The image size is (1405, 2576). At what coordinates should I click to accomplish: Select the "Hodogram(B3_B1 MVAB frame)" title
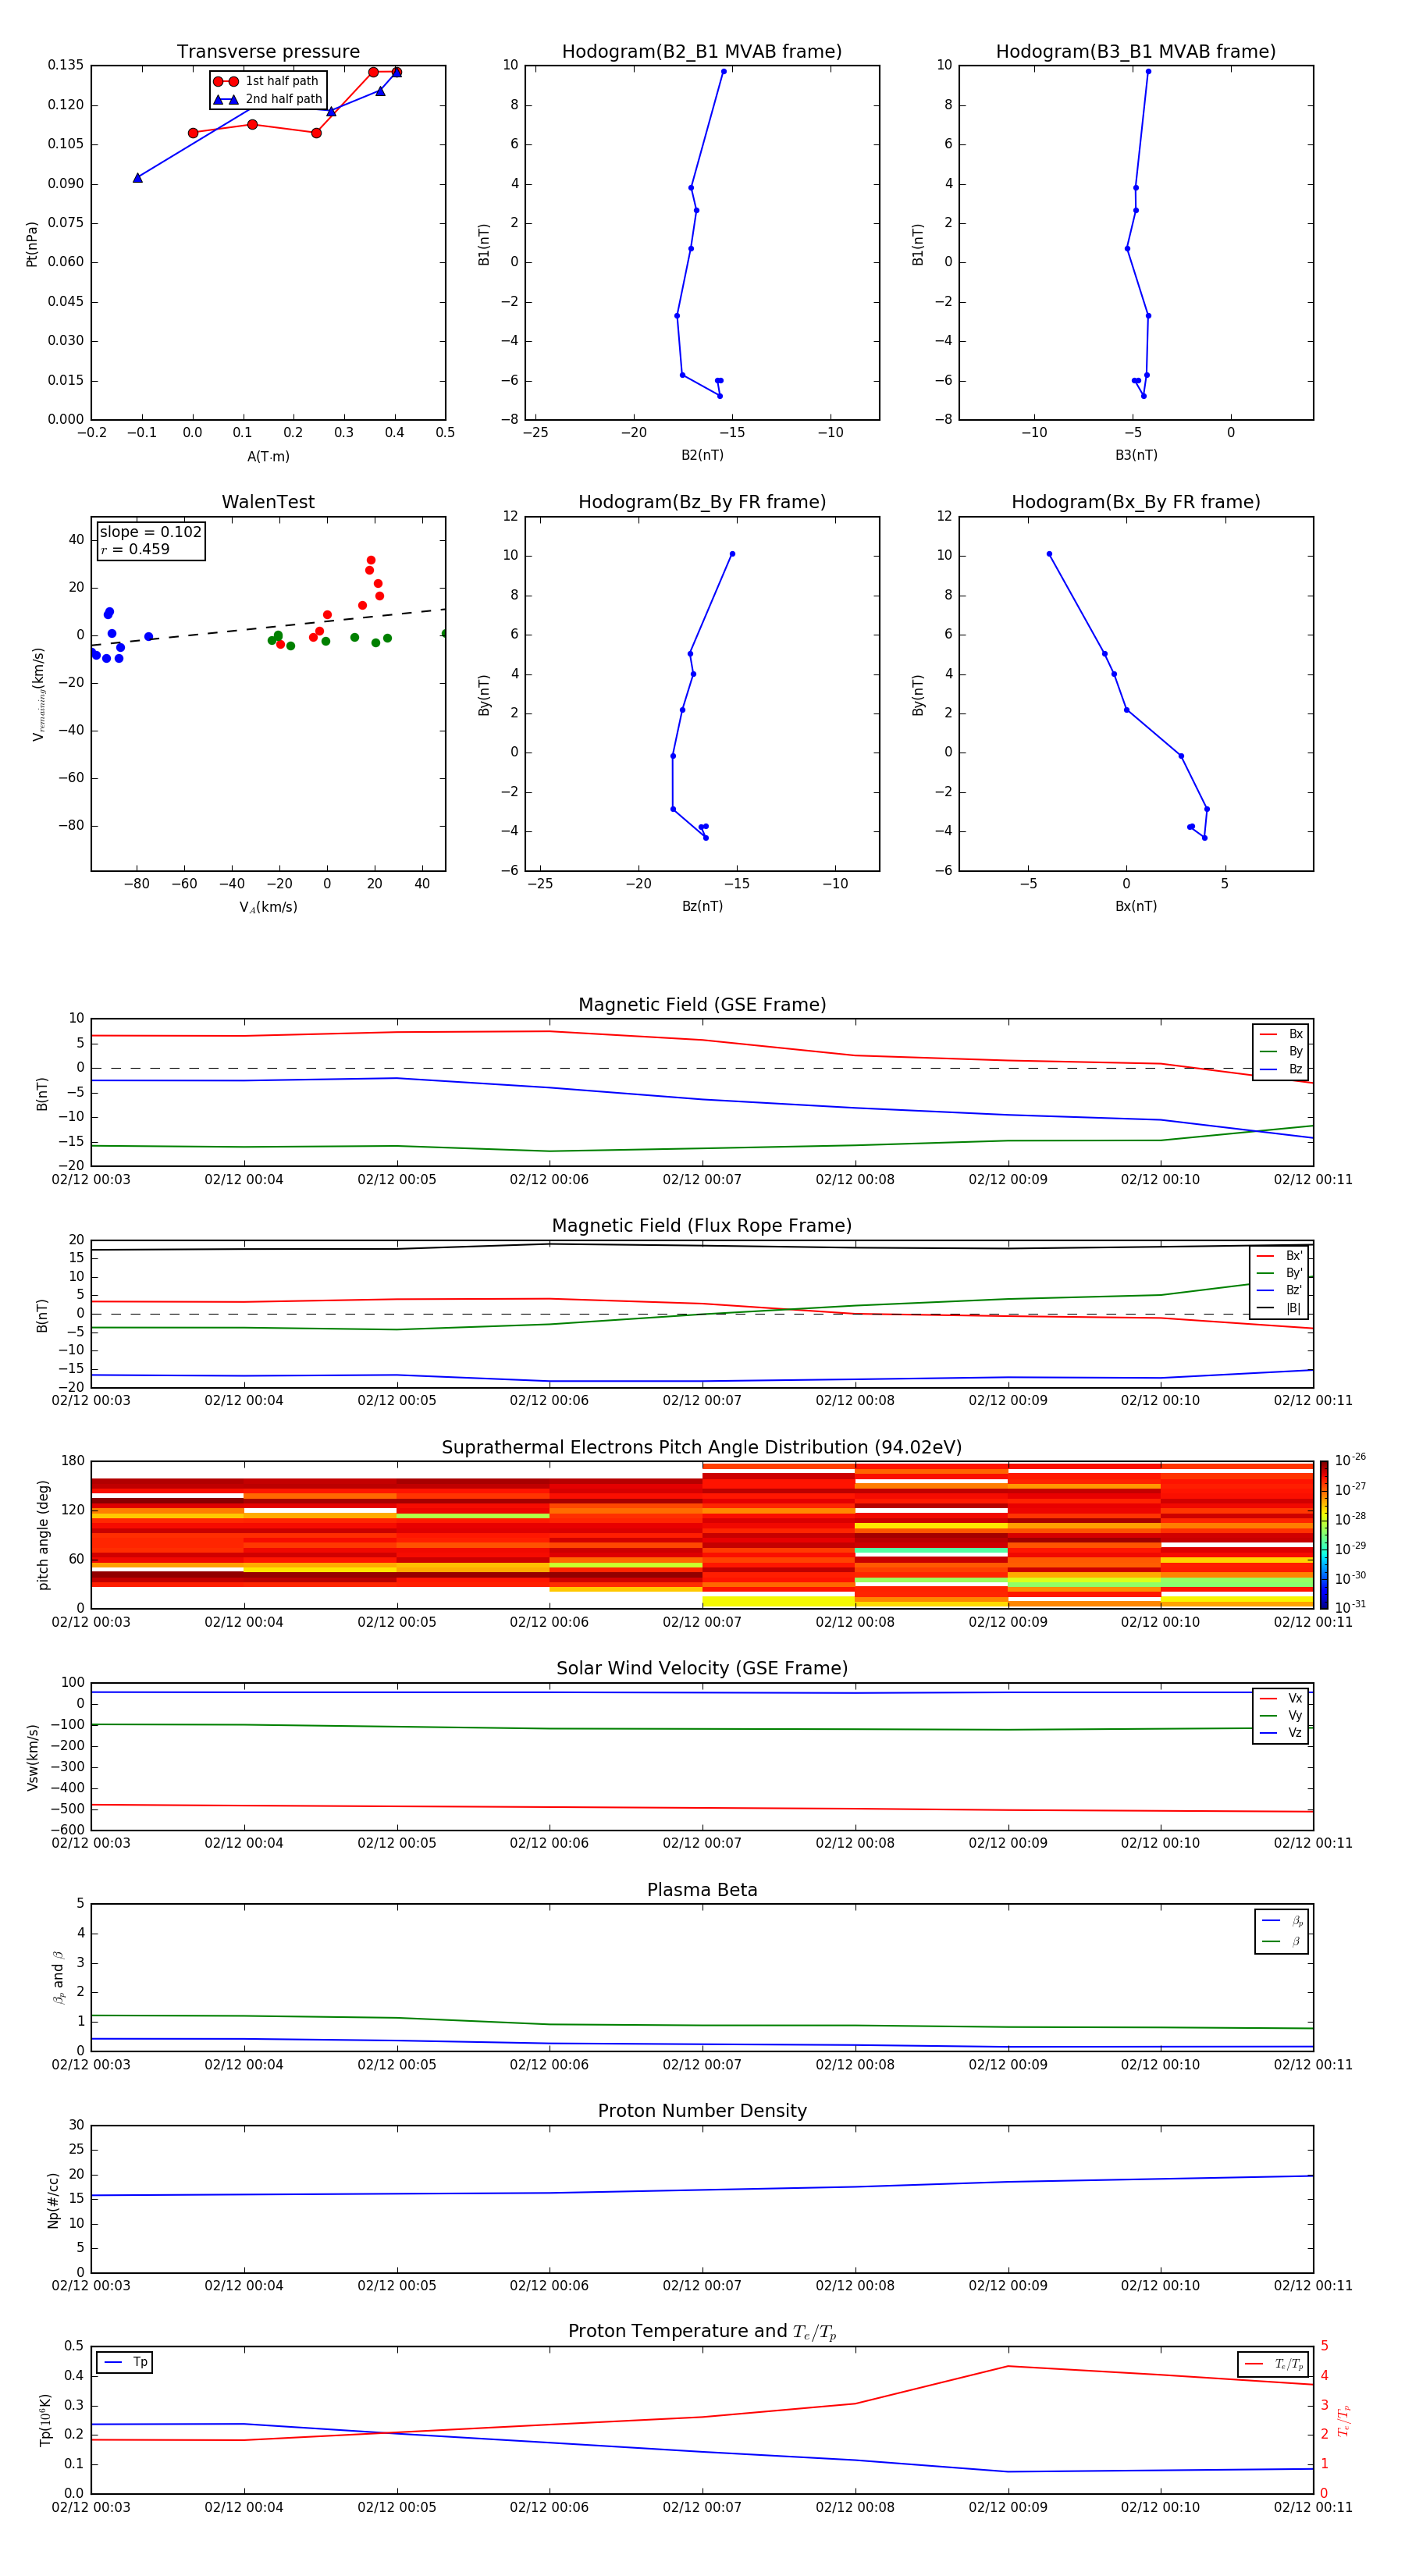(x=1136, y=52)
